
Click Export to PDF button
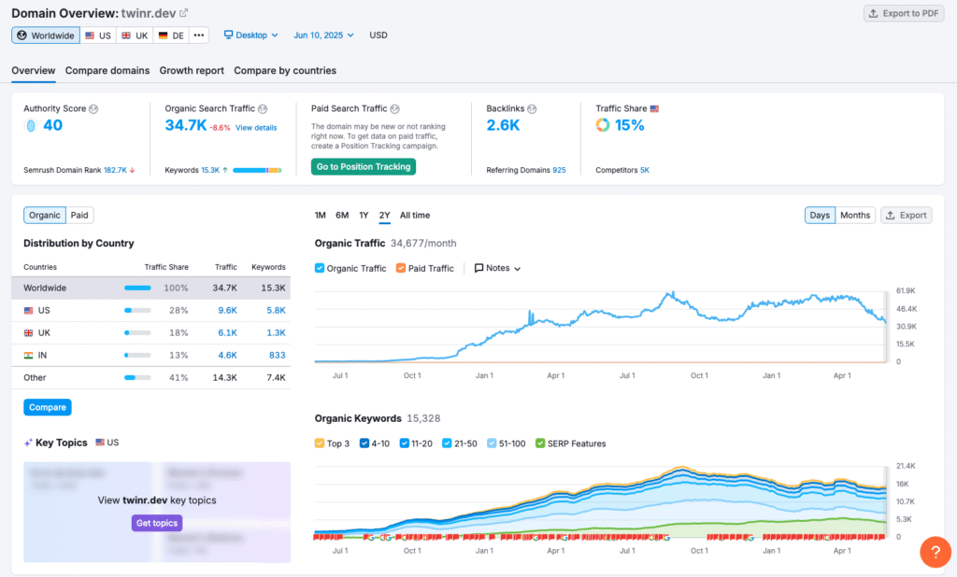(x=904, y=13)
